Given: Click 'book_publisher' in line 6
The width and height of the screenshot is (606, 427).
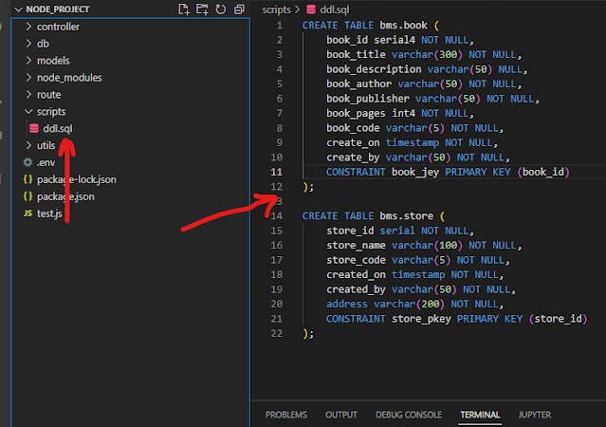Looking at the screenshot, I should (x=368, y=99).
